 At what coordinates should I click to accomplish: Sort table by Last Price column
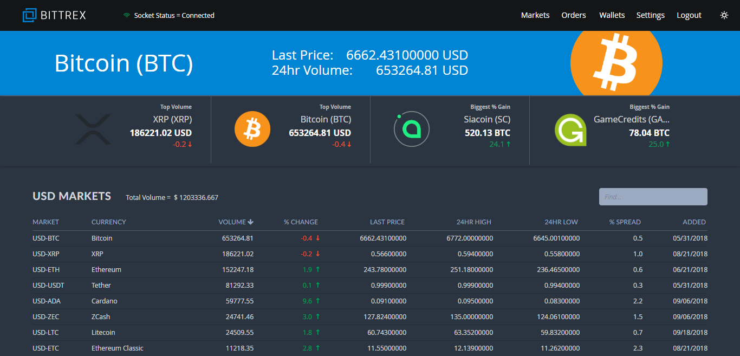tap(387, 222)
